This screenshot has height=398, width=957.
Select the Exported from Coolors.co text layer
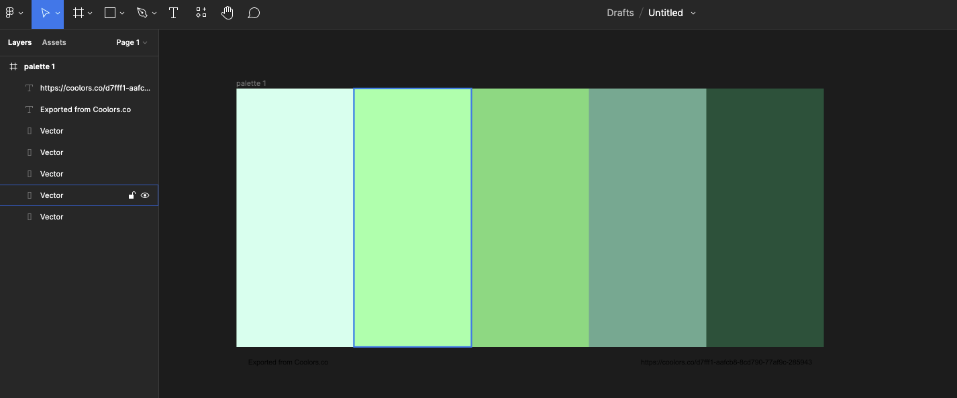pos(79,109)
